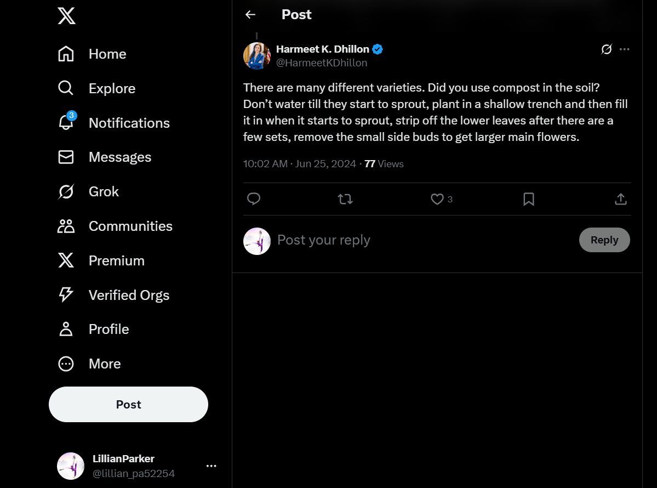The image size is (657, 488).
Task: Open the reply speech bubble icon
Action: (254, 198)
